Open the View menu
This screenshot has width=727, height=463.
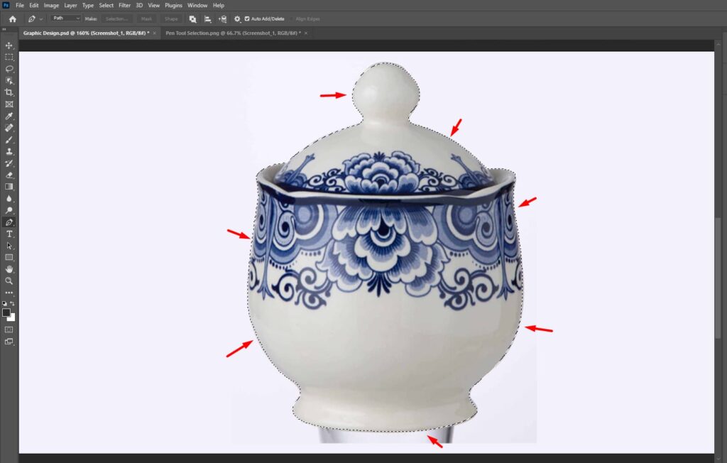[x=153, y=6]
